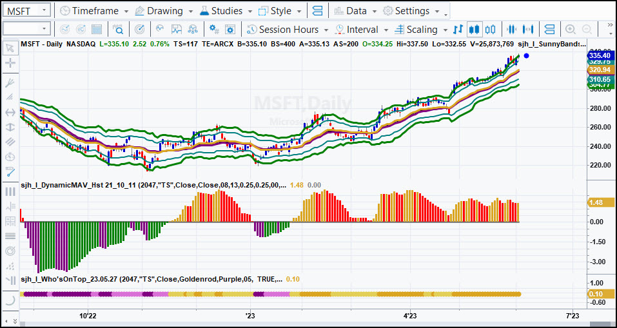
Task: Select the time cycle circle tool
Action: (10, 157)
